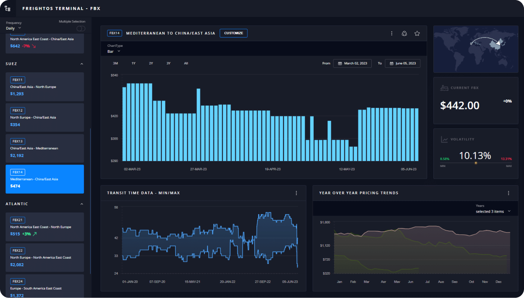The image size is (524, 298).
Task: Click the route world map thumbnail
Action: (476, 49)
